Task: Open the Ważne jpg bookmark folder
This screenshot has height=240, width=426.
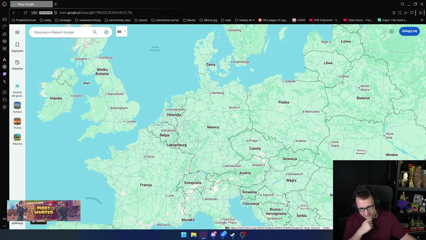Action: click(208, 20)
